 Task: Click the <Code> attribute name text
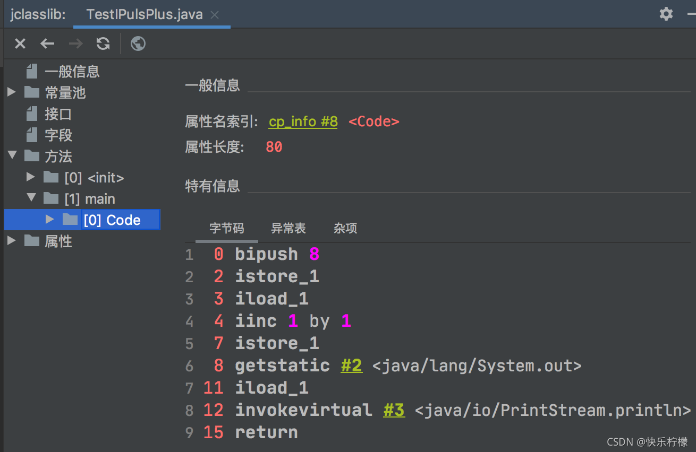374,122
